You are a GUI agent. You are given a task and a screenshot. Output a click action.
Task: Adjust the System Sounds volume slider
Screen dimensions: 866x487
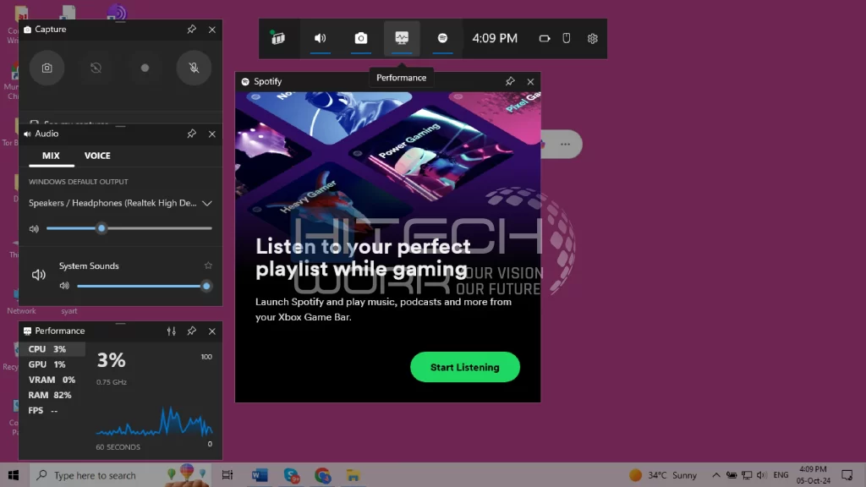(144, 286)
